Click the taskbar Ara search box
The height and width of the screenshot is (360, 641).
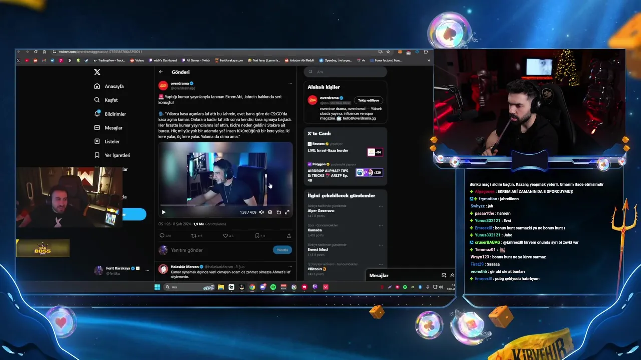tap(190, 287)
